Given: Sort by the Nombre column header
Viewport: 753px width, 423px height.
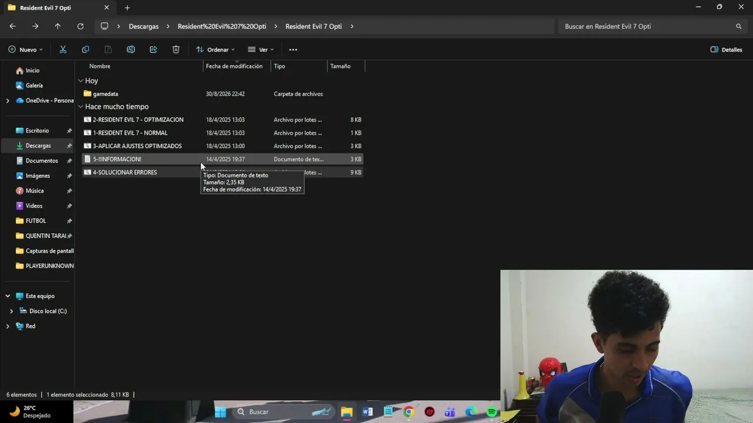Looking at the screenshot, I should 100,66.
